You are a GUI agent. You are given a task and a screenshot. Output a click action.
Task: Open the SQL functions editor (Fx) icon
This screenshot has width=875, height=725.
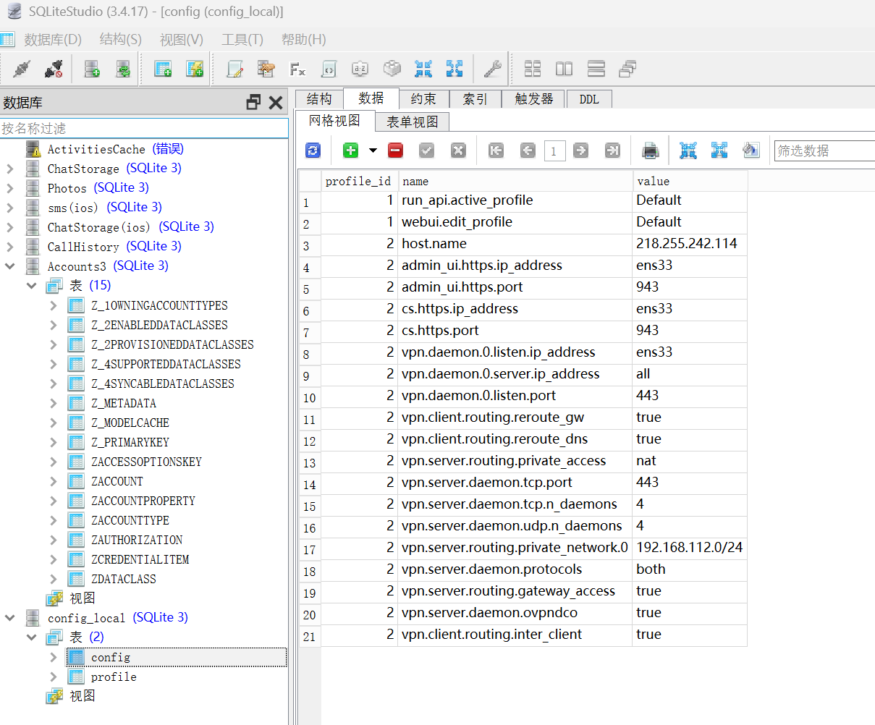pos(297,69)
